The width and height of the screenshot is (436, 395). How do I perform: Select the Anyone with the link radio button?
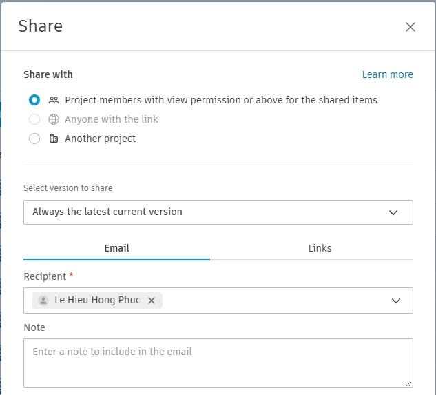(x=34, y=119)
